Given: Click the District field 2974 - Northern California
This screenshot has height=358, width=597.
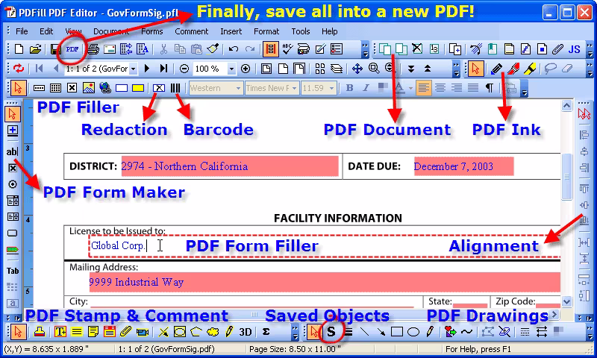Looking at the screenshot, I should pyautogui.click(x=230, y=166).
